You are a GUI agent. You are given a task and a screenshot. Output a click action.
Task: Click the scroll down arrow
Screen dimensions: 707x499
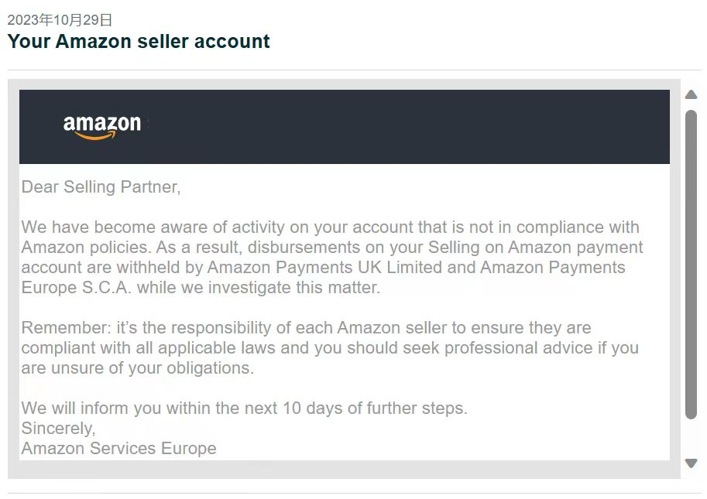tap(692, 463)
